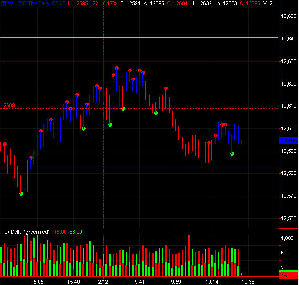
Task: Click the '1,000' volume axis label
Action: (x=287, y=238)
